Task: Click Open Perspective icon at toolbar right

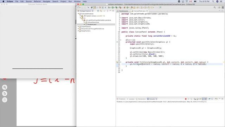Action: 219,7
